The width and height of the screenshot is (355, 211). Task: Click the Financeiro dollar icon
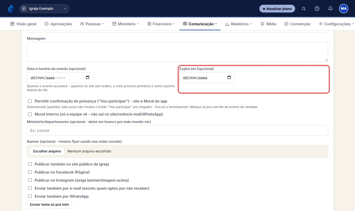click(x=149, y=24)
